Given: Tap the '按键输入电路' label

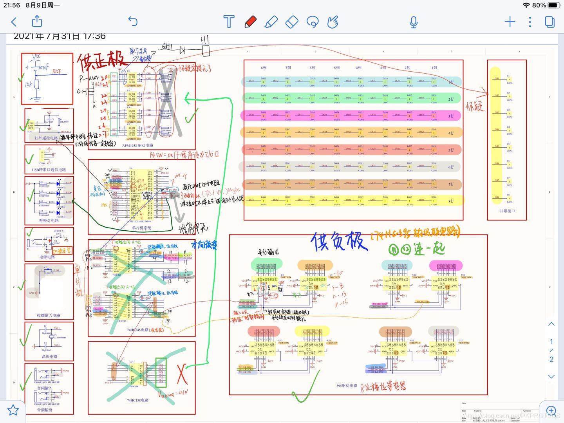Looking at the screenshot, I should tap(49, 315).
